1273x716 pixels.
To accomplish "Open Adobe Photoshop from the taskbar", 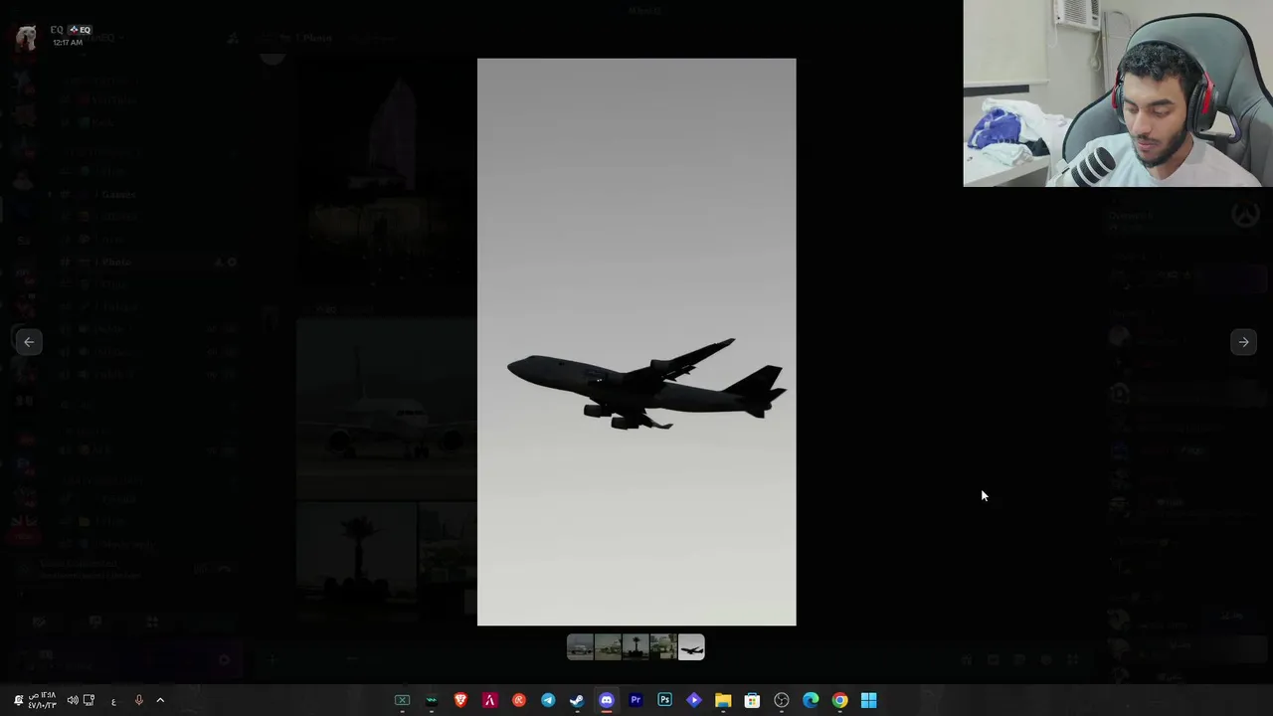I will pyautogui.click(x=664, y=701).
